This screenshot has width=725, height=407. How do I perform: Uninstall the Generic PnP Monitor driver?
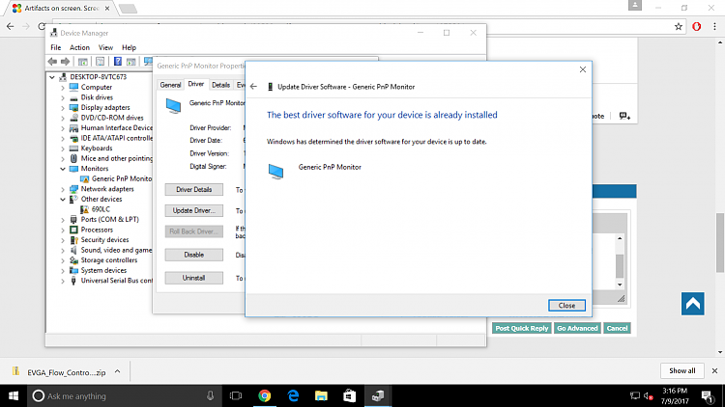(x=193, y=278)
